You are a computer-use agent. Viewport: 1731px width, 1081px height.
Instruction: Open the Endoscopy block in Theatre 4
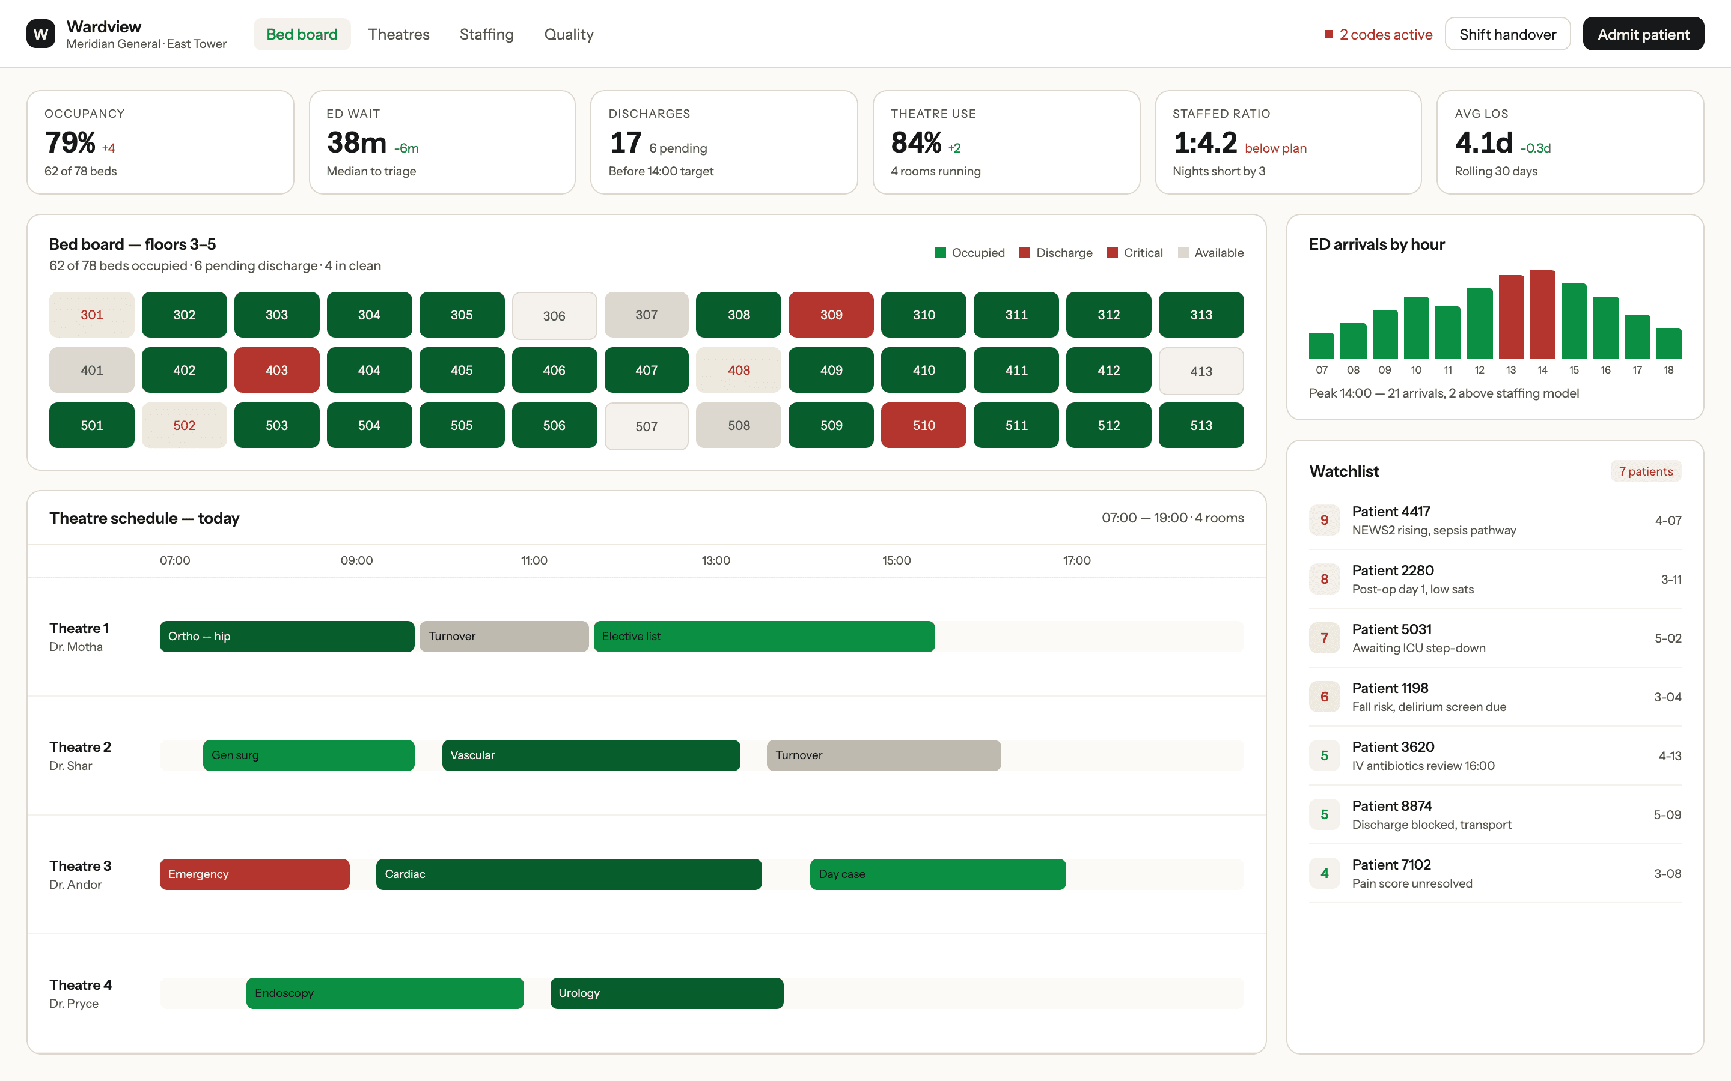(x=385, y=993)
